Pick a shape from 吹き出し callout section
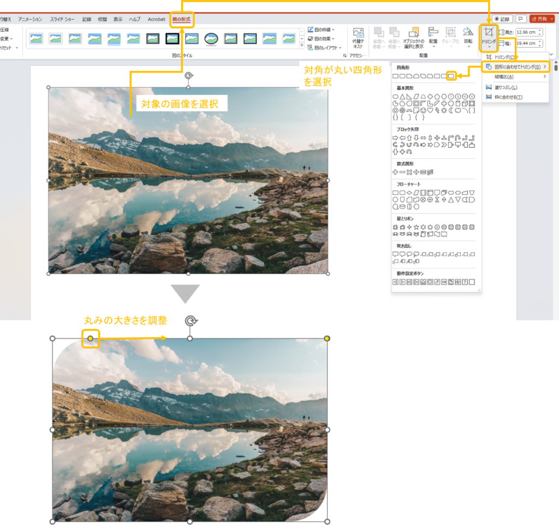 coord(395,254)
